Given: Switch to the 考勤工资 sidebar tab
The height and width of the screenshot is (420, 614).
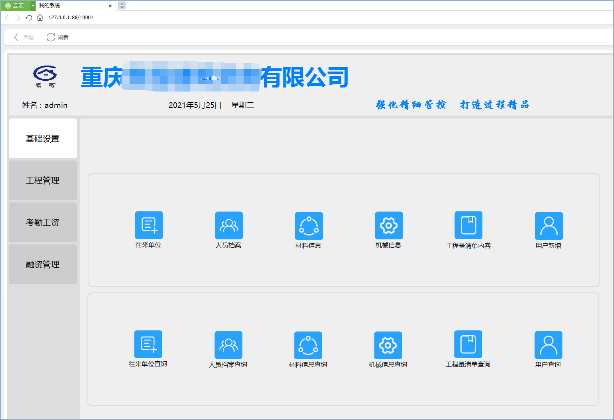Looking at the screenshot, I should 43,222.
